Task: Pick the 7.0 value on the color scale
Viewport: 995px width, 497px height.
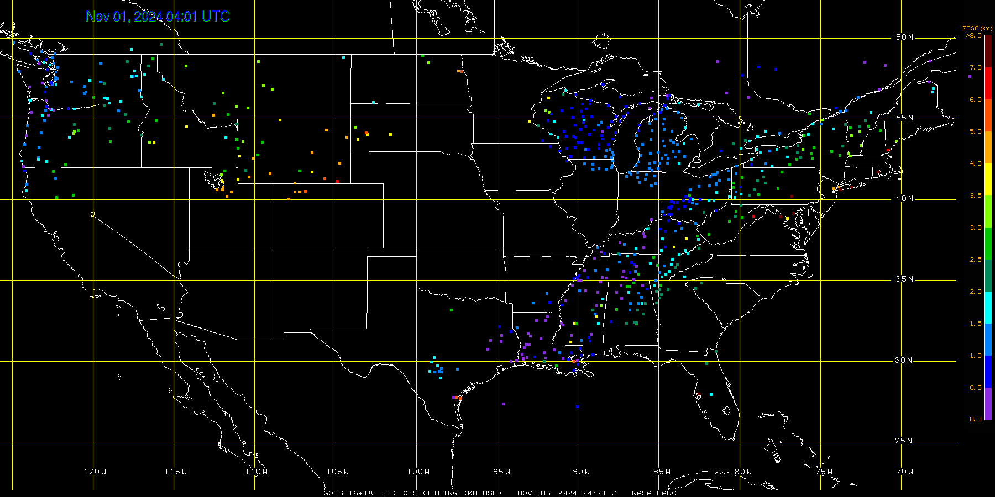Action: [976, 67]
